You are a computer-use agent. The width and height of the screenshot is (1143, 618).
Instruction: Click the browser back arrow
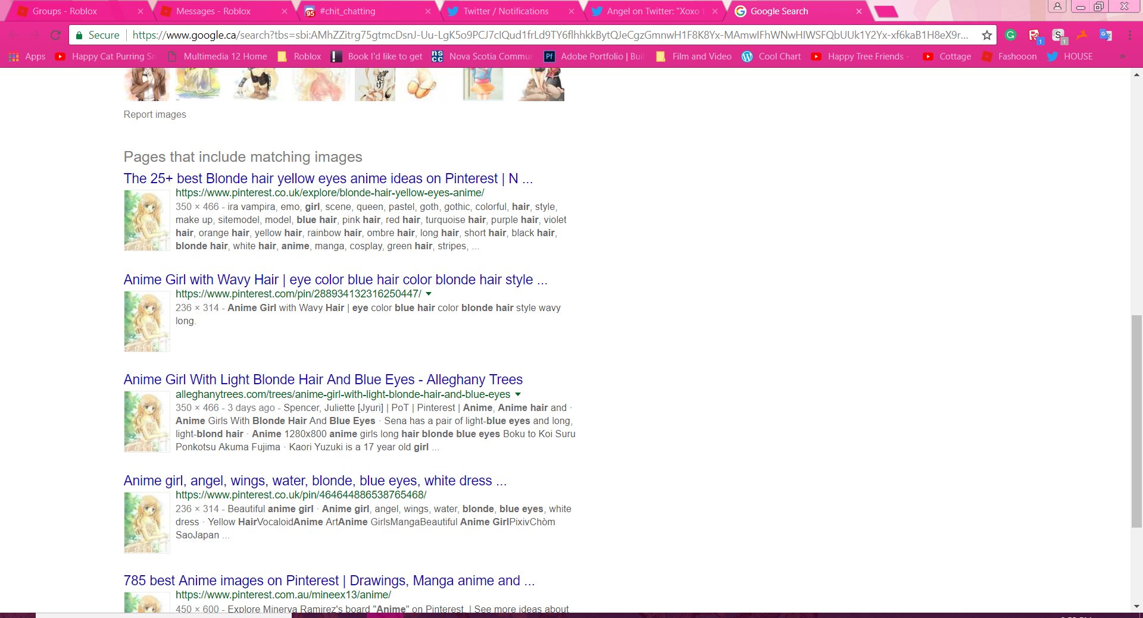tap(14, 35)
